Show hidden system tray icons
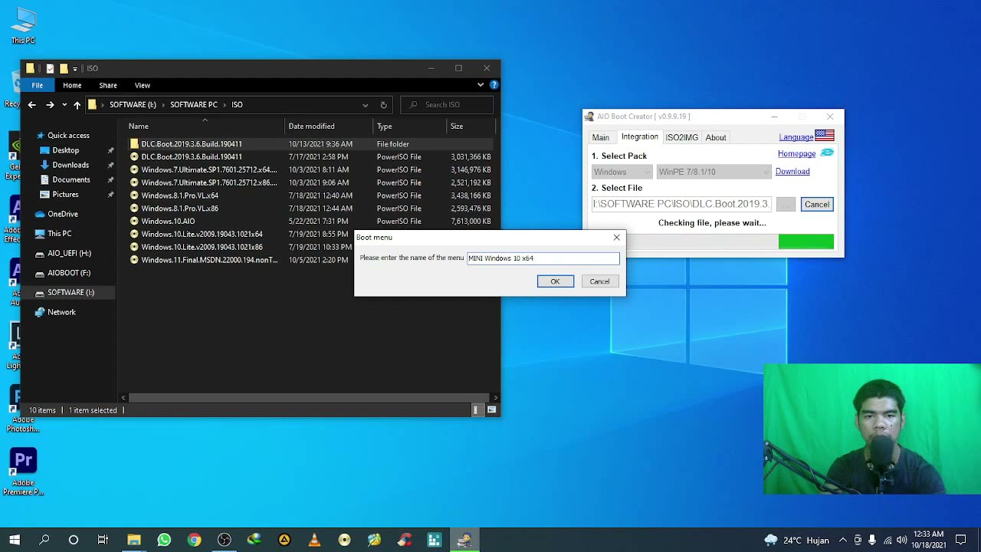 click(x=843, y=540)
